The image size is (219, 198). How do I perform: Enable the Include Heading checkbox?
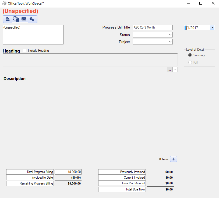pyautogui.click(x=25, y=51)
